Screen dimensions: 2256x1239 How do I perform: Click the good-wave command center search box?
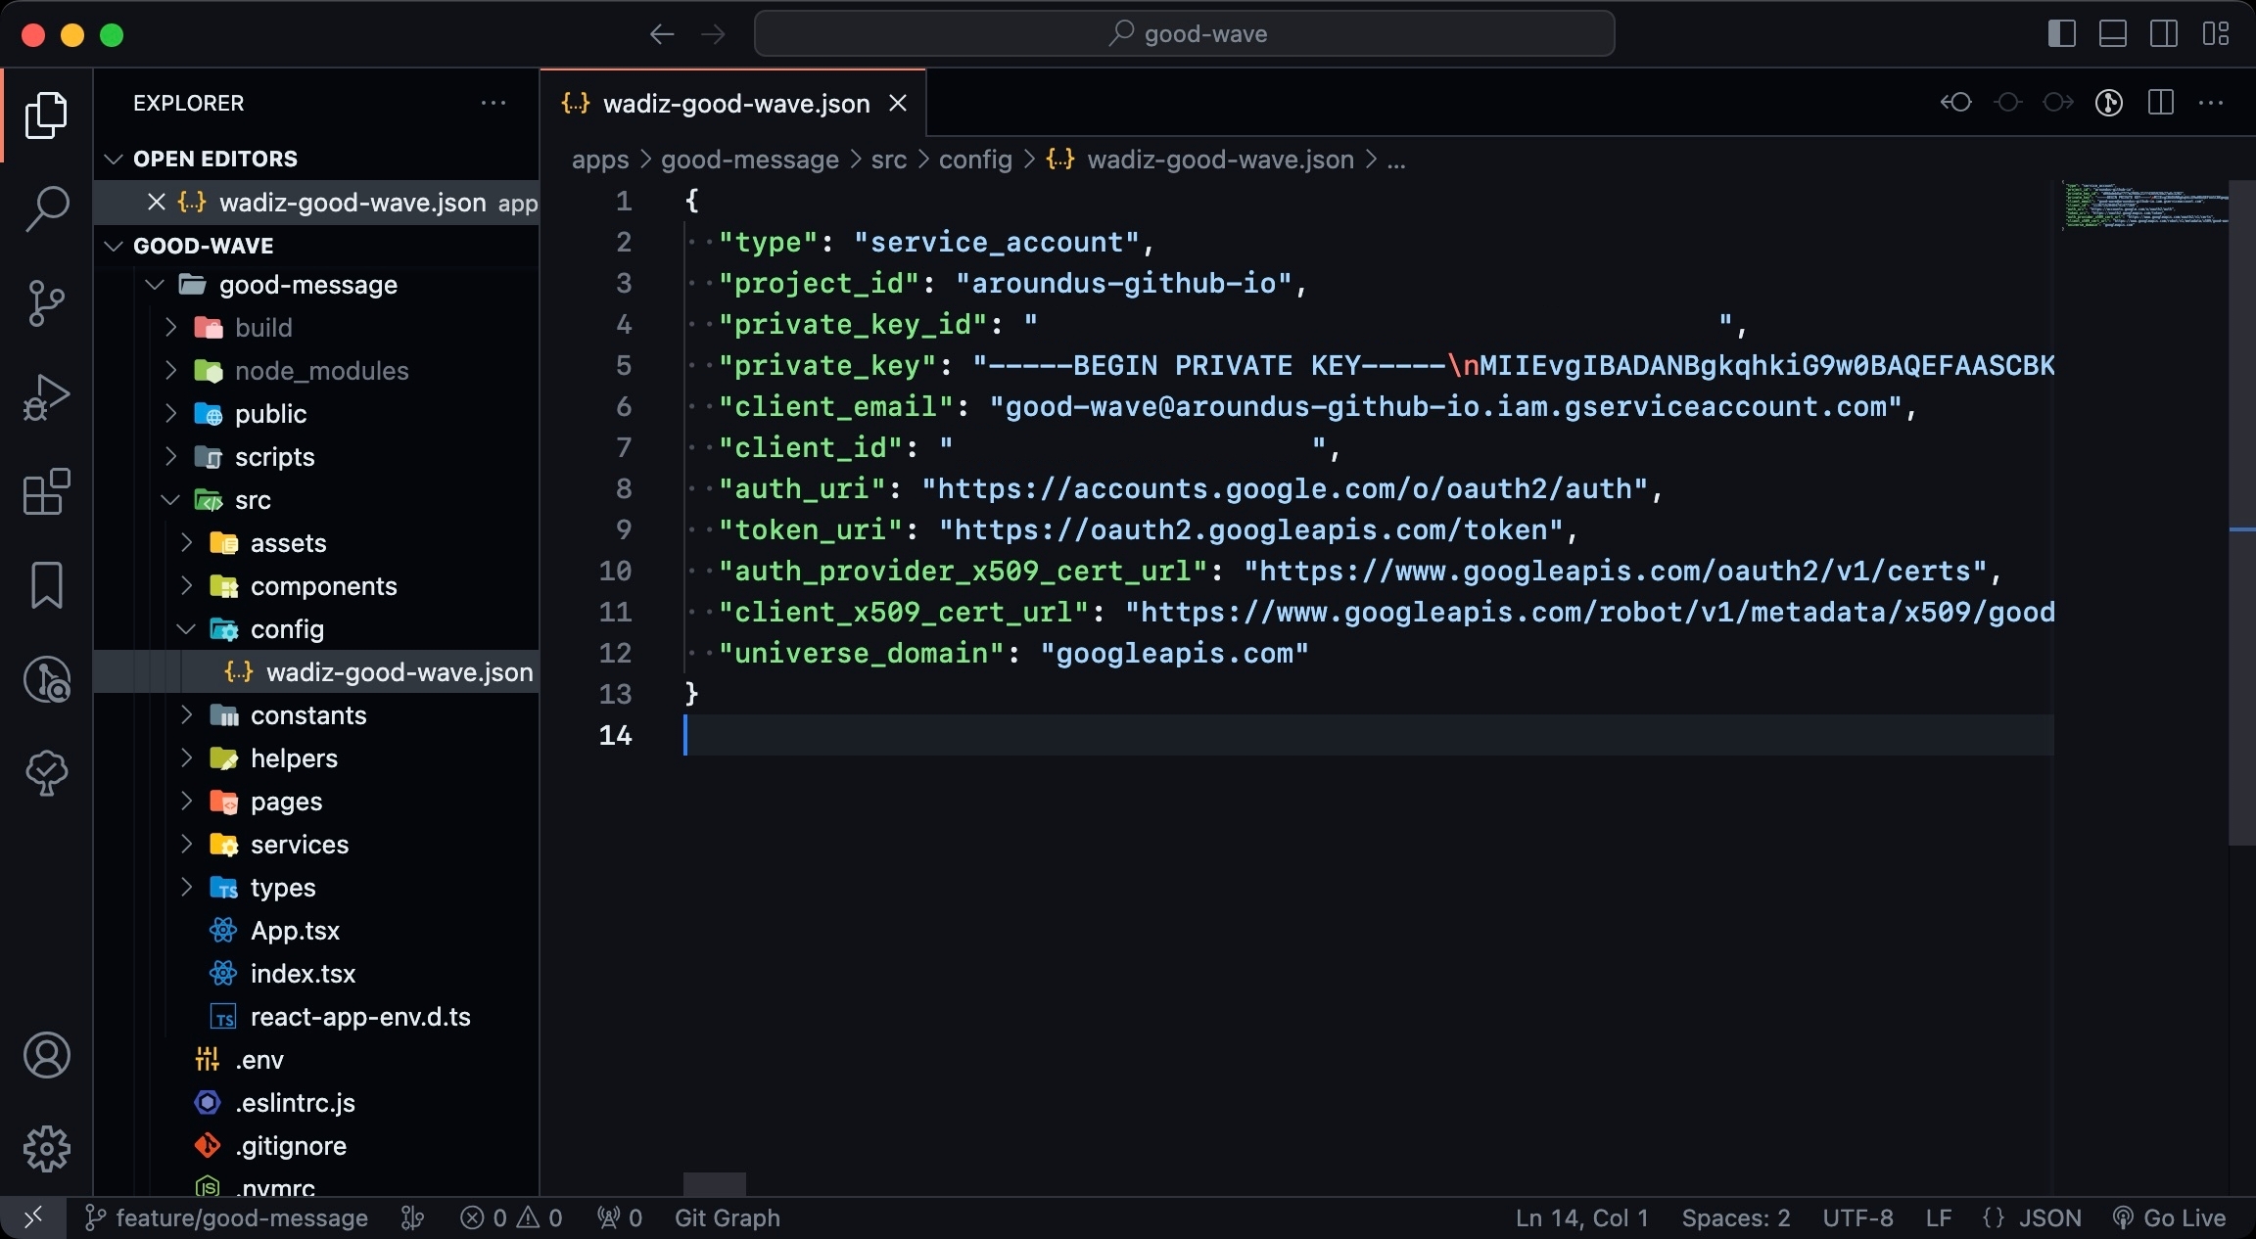pos(1183,34)
